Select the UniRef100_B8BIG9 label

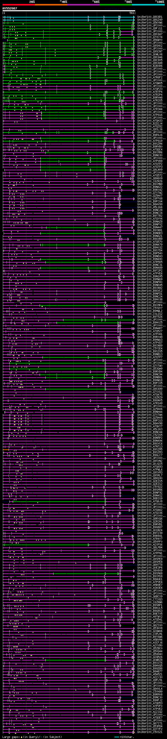pyautogui.click(x=150, y=499)
